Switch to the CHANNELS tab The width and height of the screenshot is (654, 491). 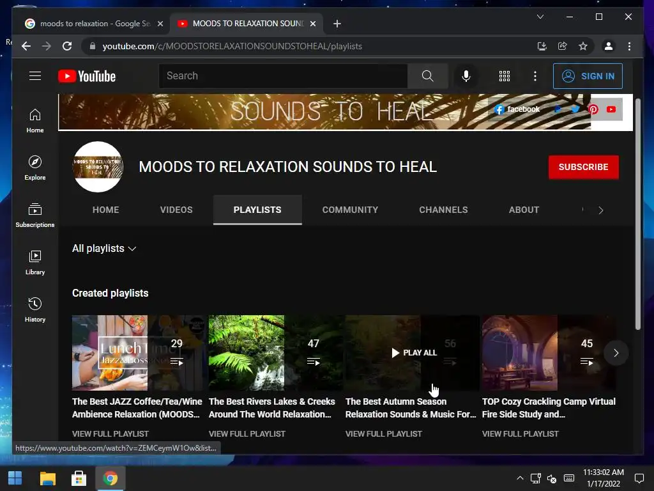pyautogui.click(x=443, y=210)
